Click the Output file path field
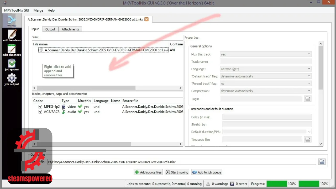Screen dimensions: 336x189 pos(182,162)
